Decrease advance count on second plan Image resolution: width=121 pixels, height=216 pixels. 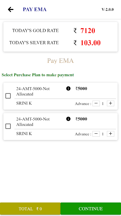point(96,134)
